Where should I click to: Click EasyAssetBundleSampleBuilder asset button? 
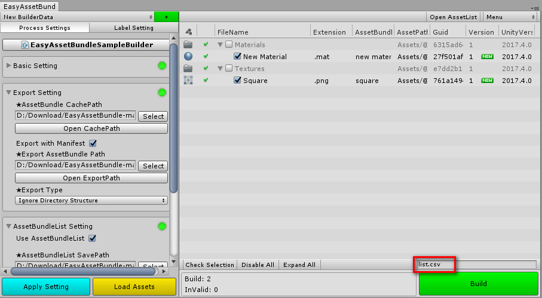(85, 45)
